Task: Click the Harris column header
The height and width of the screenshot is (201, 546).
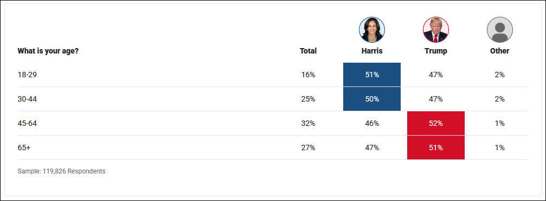Action: pos(372,51)
